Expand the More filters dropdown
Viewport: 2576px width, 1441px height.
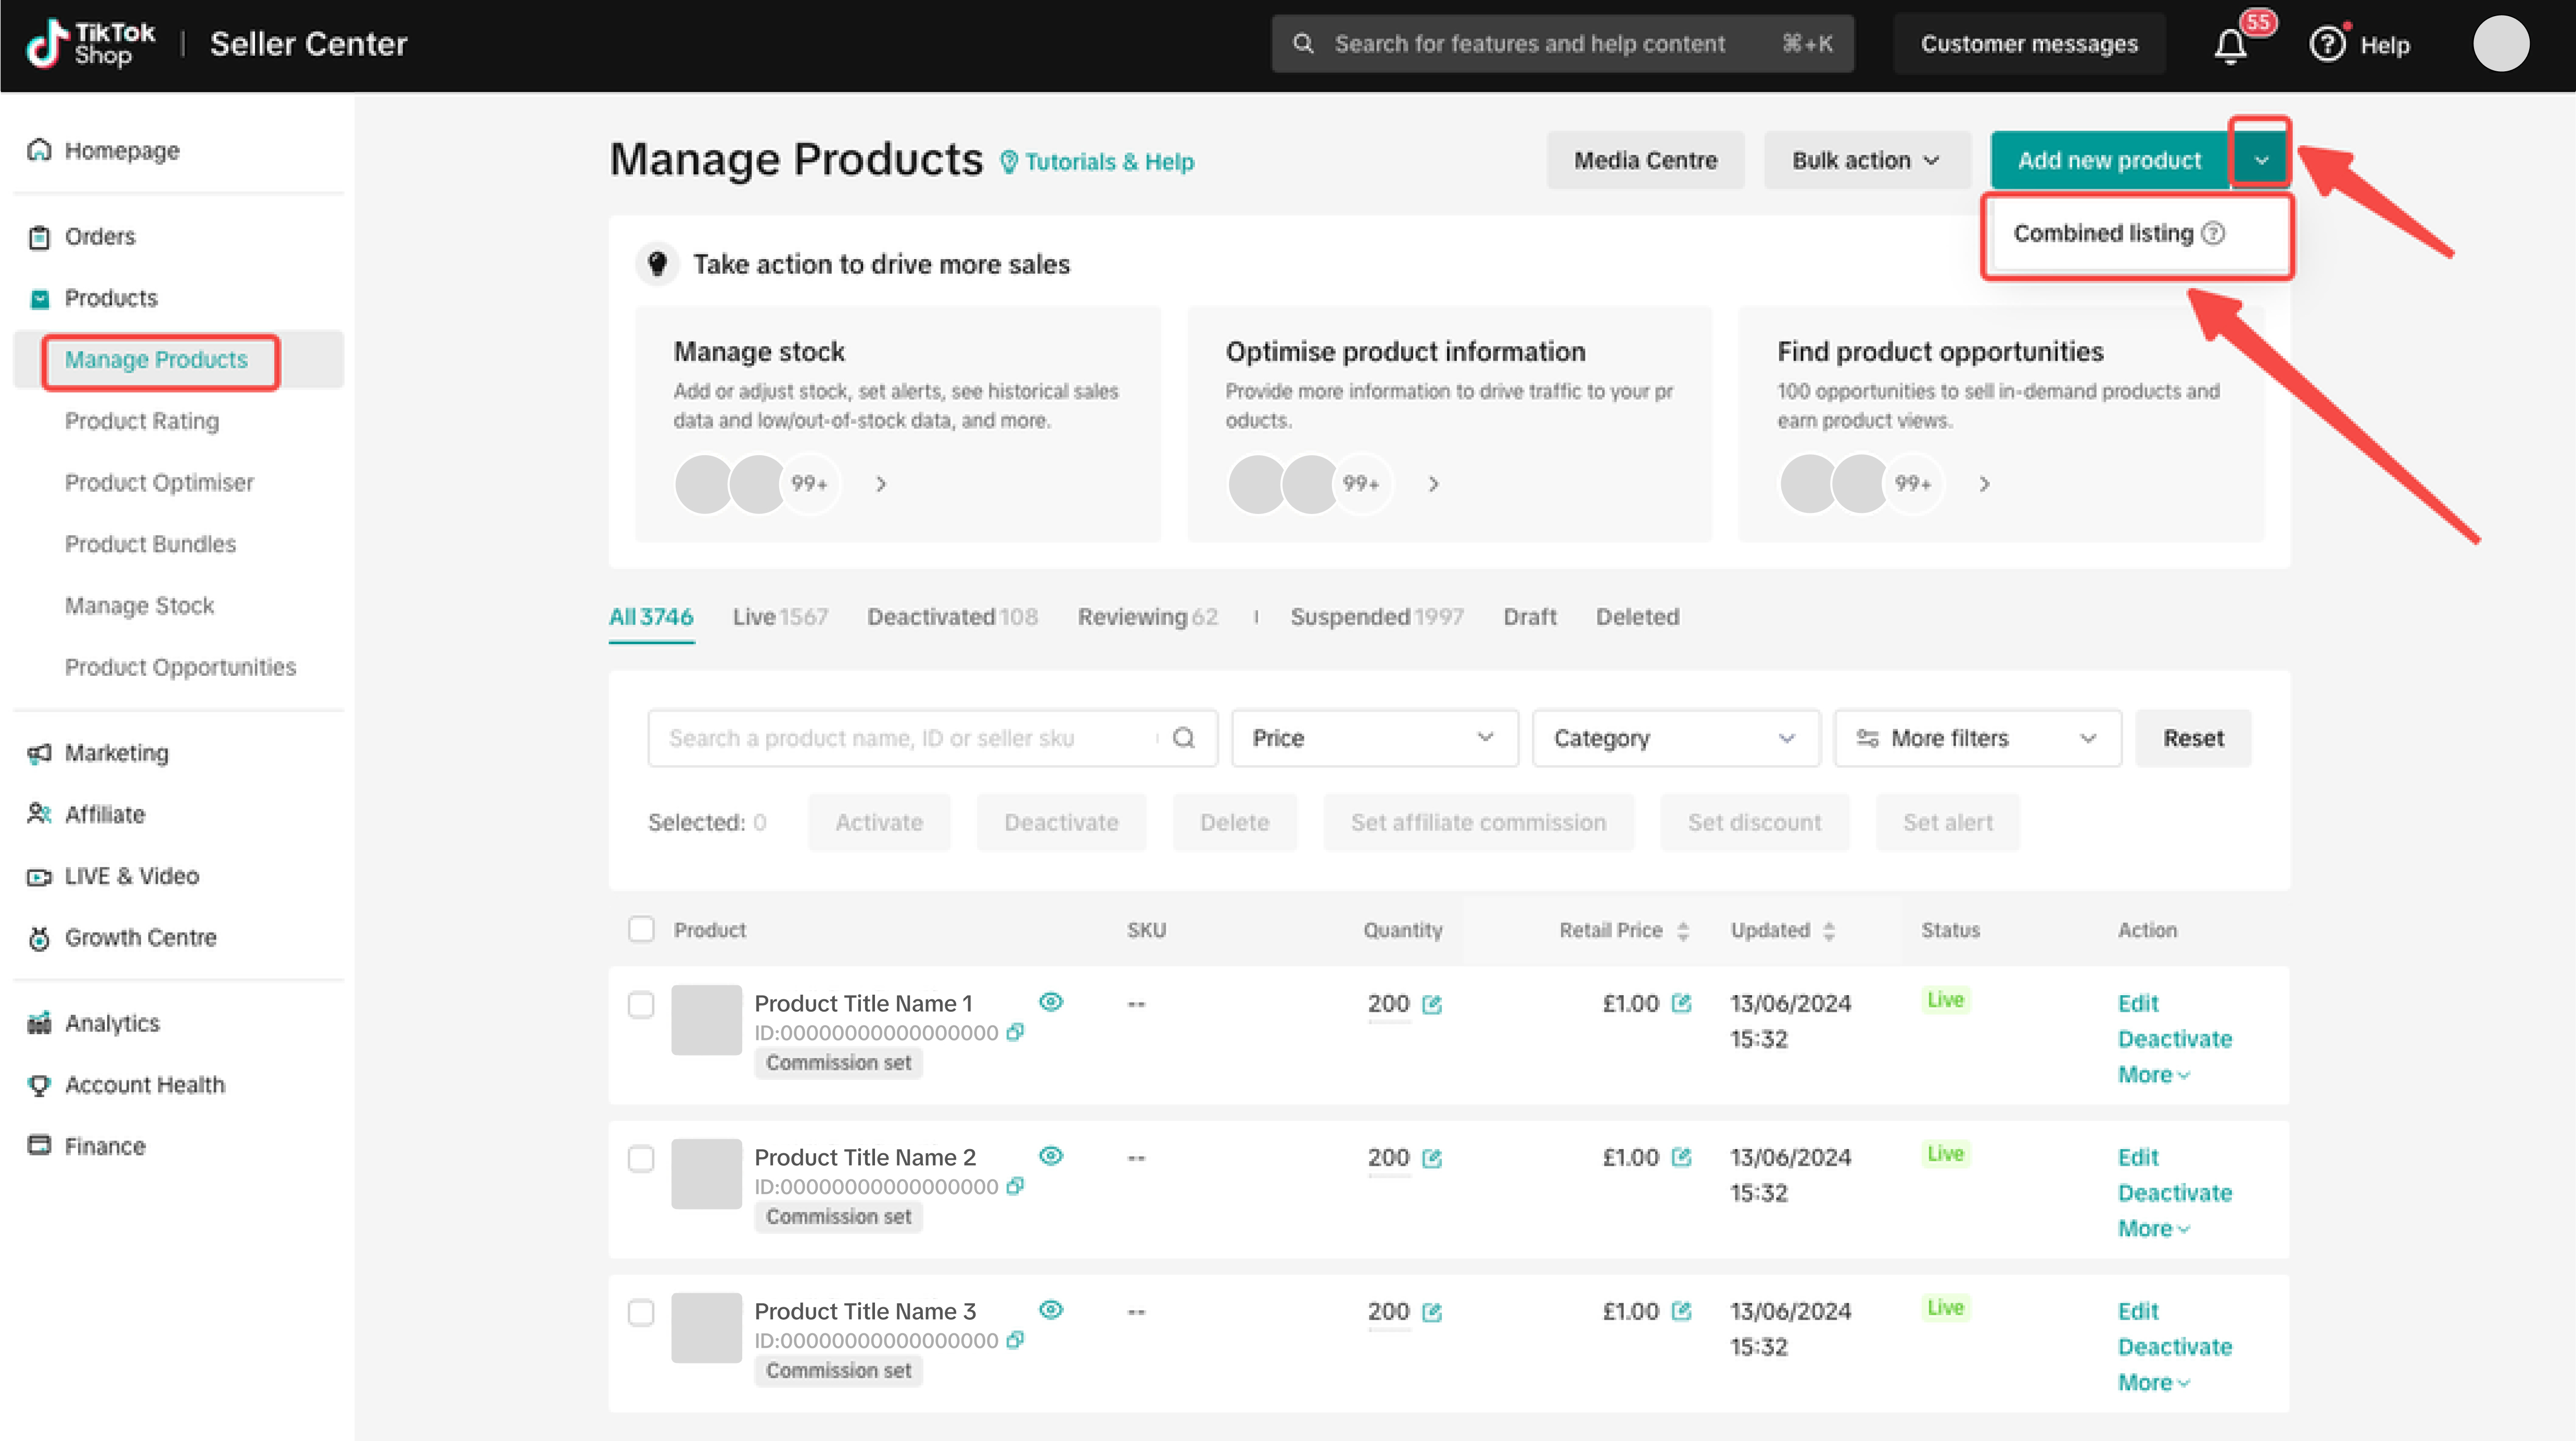pos(1977,739)
